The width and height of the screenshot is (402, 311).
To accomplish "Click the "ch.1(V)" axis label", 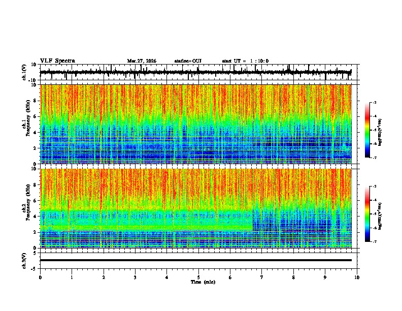I will tap(24, 72).
